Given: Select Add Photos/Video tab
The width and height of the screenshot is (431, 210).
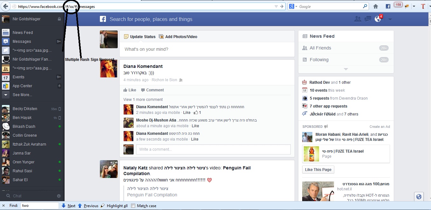Looking at the screenshot, I should (x=178, y=37).
